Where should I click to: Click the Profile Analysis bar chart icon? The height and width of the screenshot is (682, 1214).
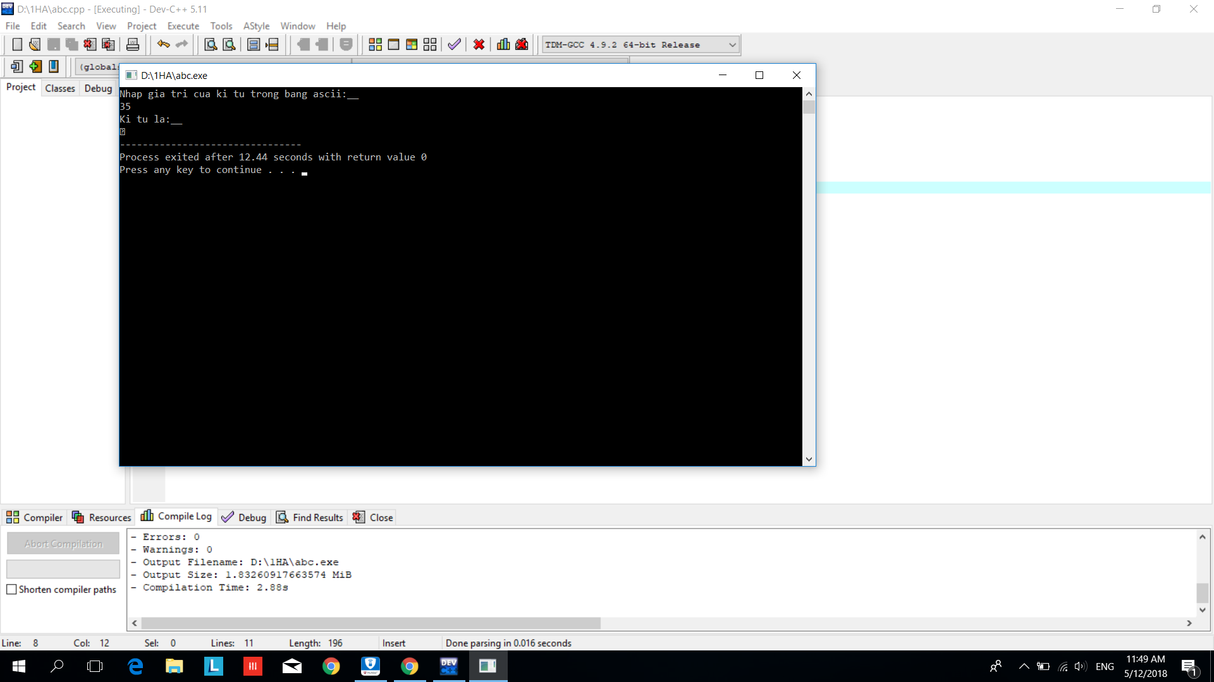[503, 44]
